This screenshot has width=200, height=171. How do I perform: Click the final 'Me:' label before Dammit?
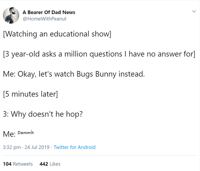(9, 134)
